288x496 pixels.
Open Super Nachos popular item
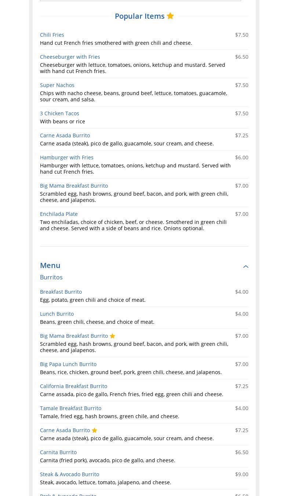(x=57, y=85)
